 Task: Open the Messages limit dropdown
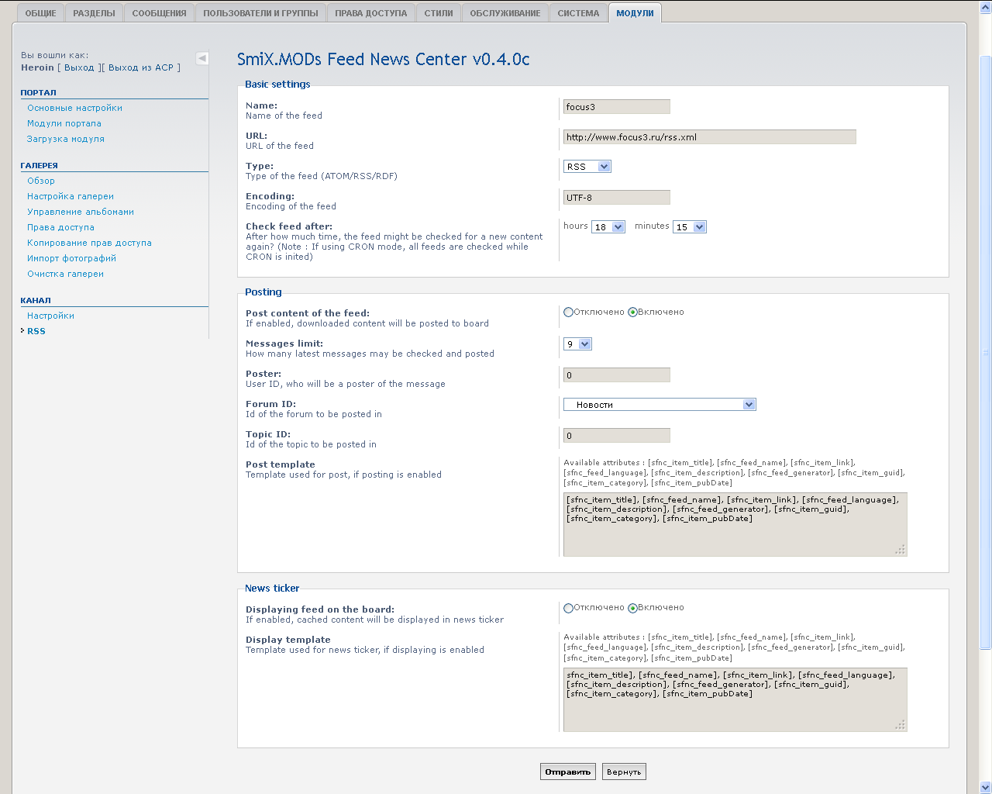[578, 344]
